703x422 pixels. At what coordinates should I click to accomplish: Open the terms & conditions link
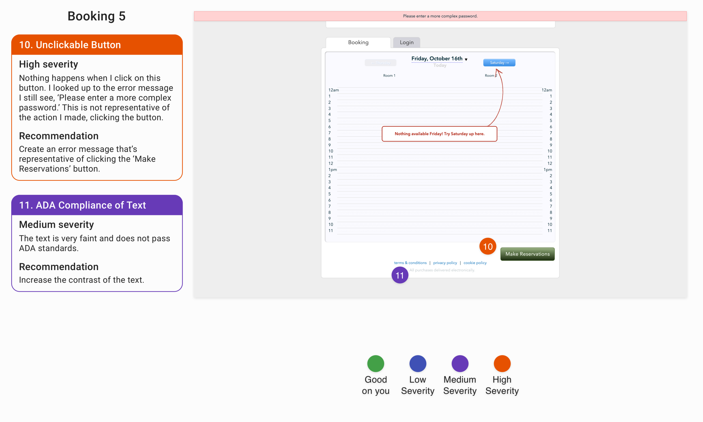click(x=410, y=263)
